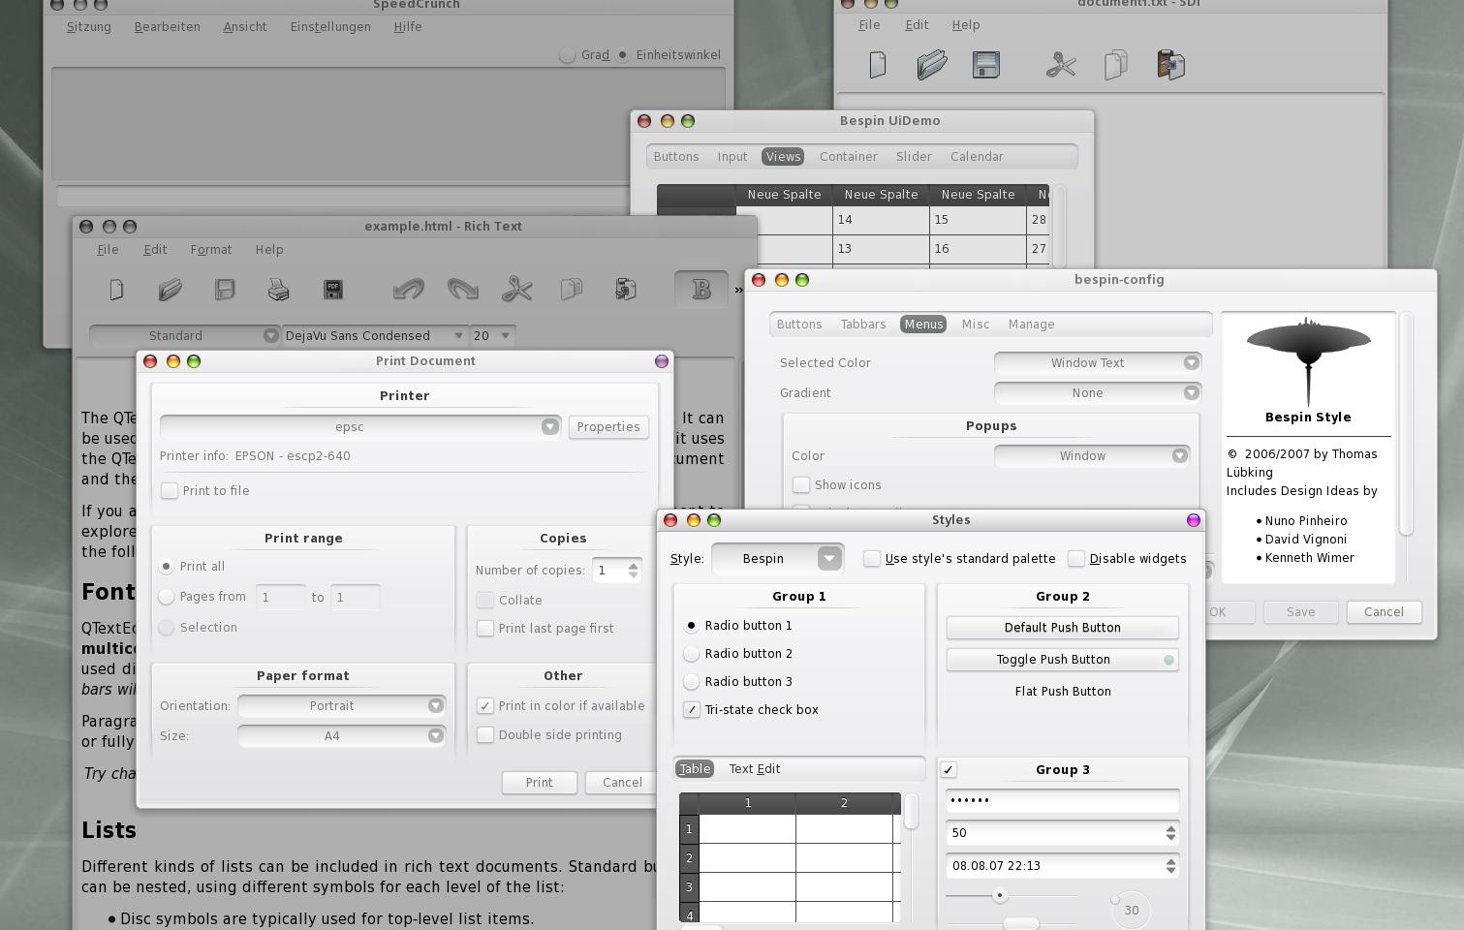Click the Save floppy icon in SDI window
The width and height of the screenshot is (1464, 930).
pos(985,65)
